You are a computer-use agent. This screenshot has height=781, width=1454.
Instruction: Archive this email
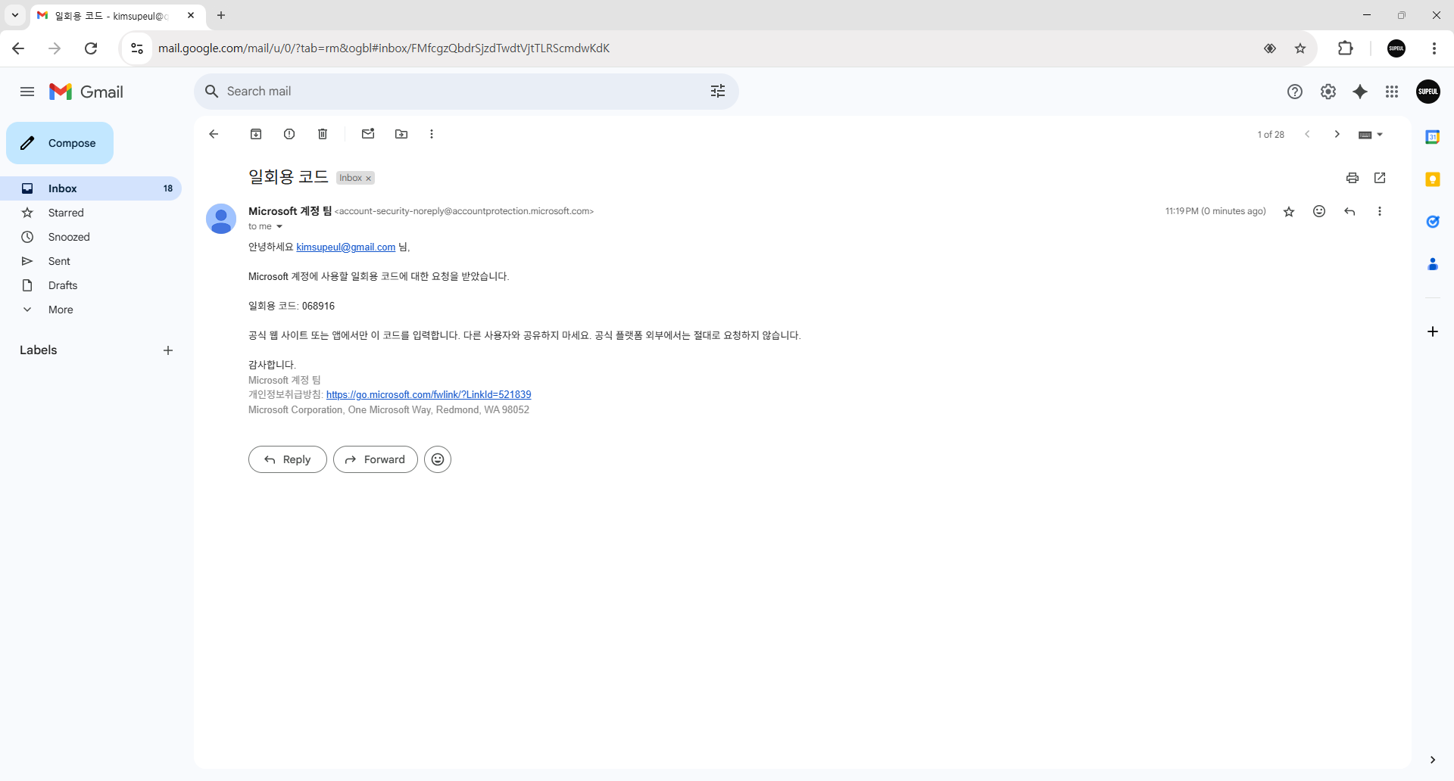[x=256, y=134]
